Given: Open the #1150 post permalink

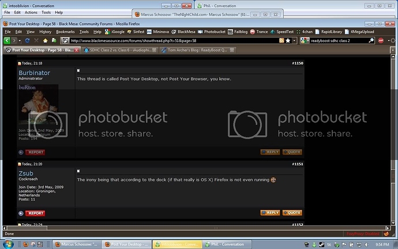Looking at the screenshot, I should coord(298,64).
